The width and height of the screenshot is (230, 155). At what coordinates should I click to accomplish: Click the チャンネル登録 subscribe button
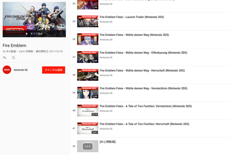pyautogui.click(x=54, y=70)
